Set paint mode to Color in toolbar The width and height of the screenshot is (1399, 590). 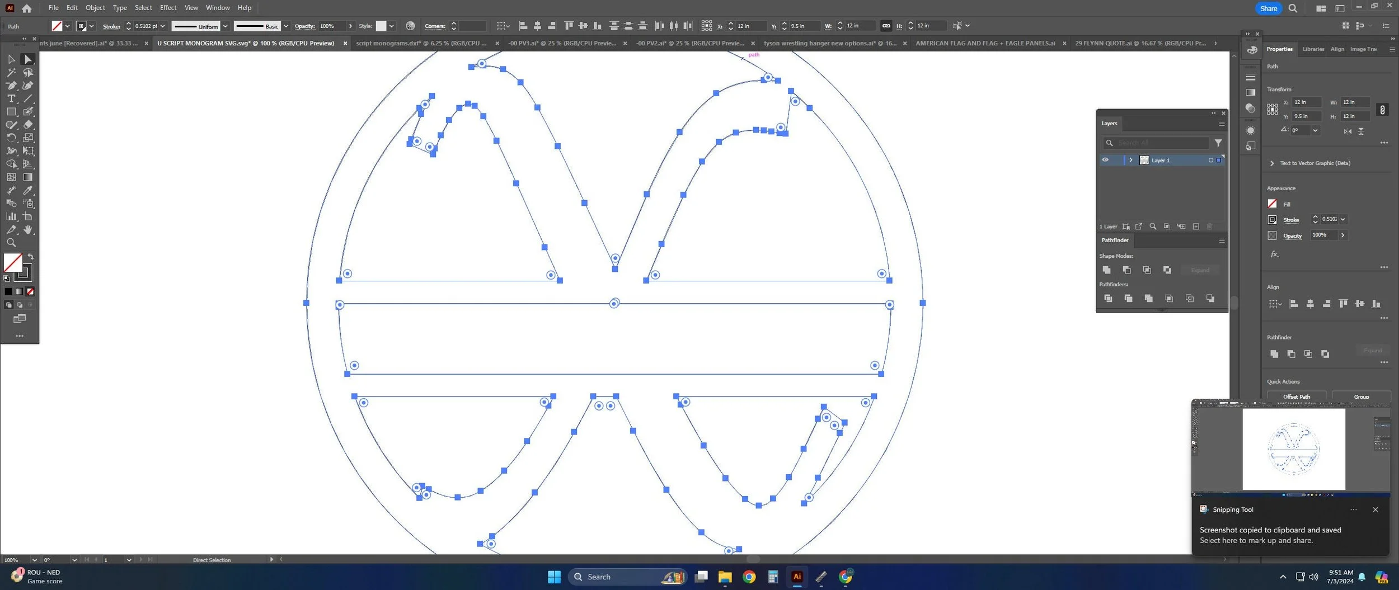[8, 291]
